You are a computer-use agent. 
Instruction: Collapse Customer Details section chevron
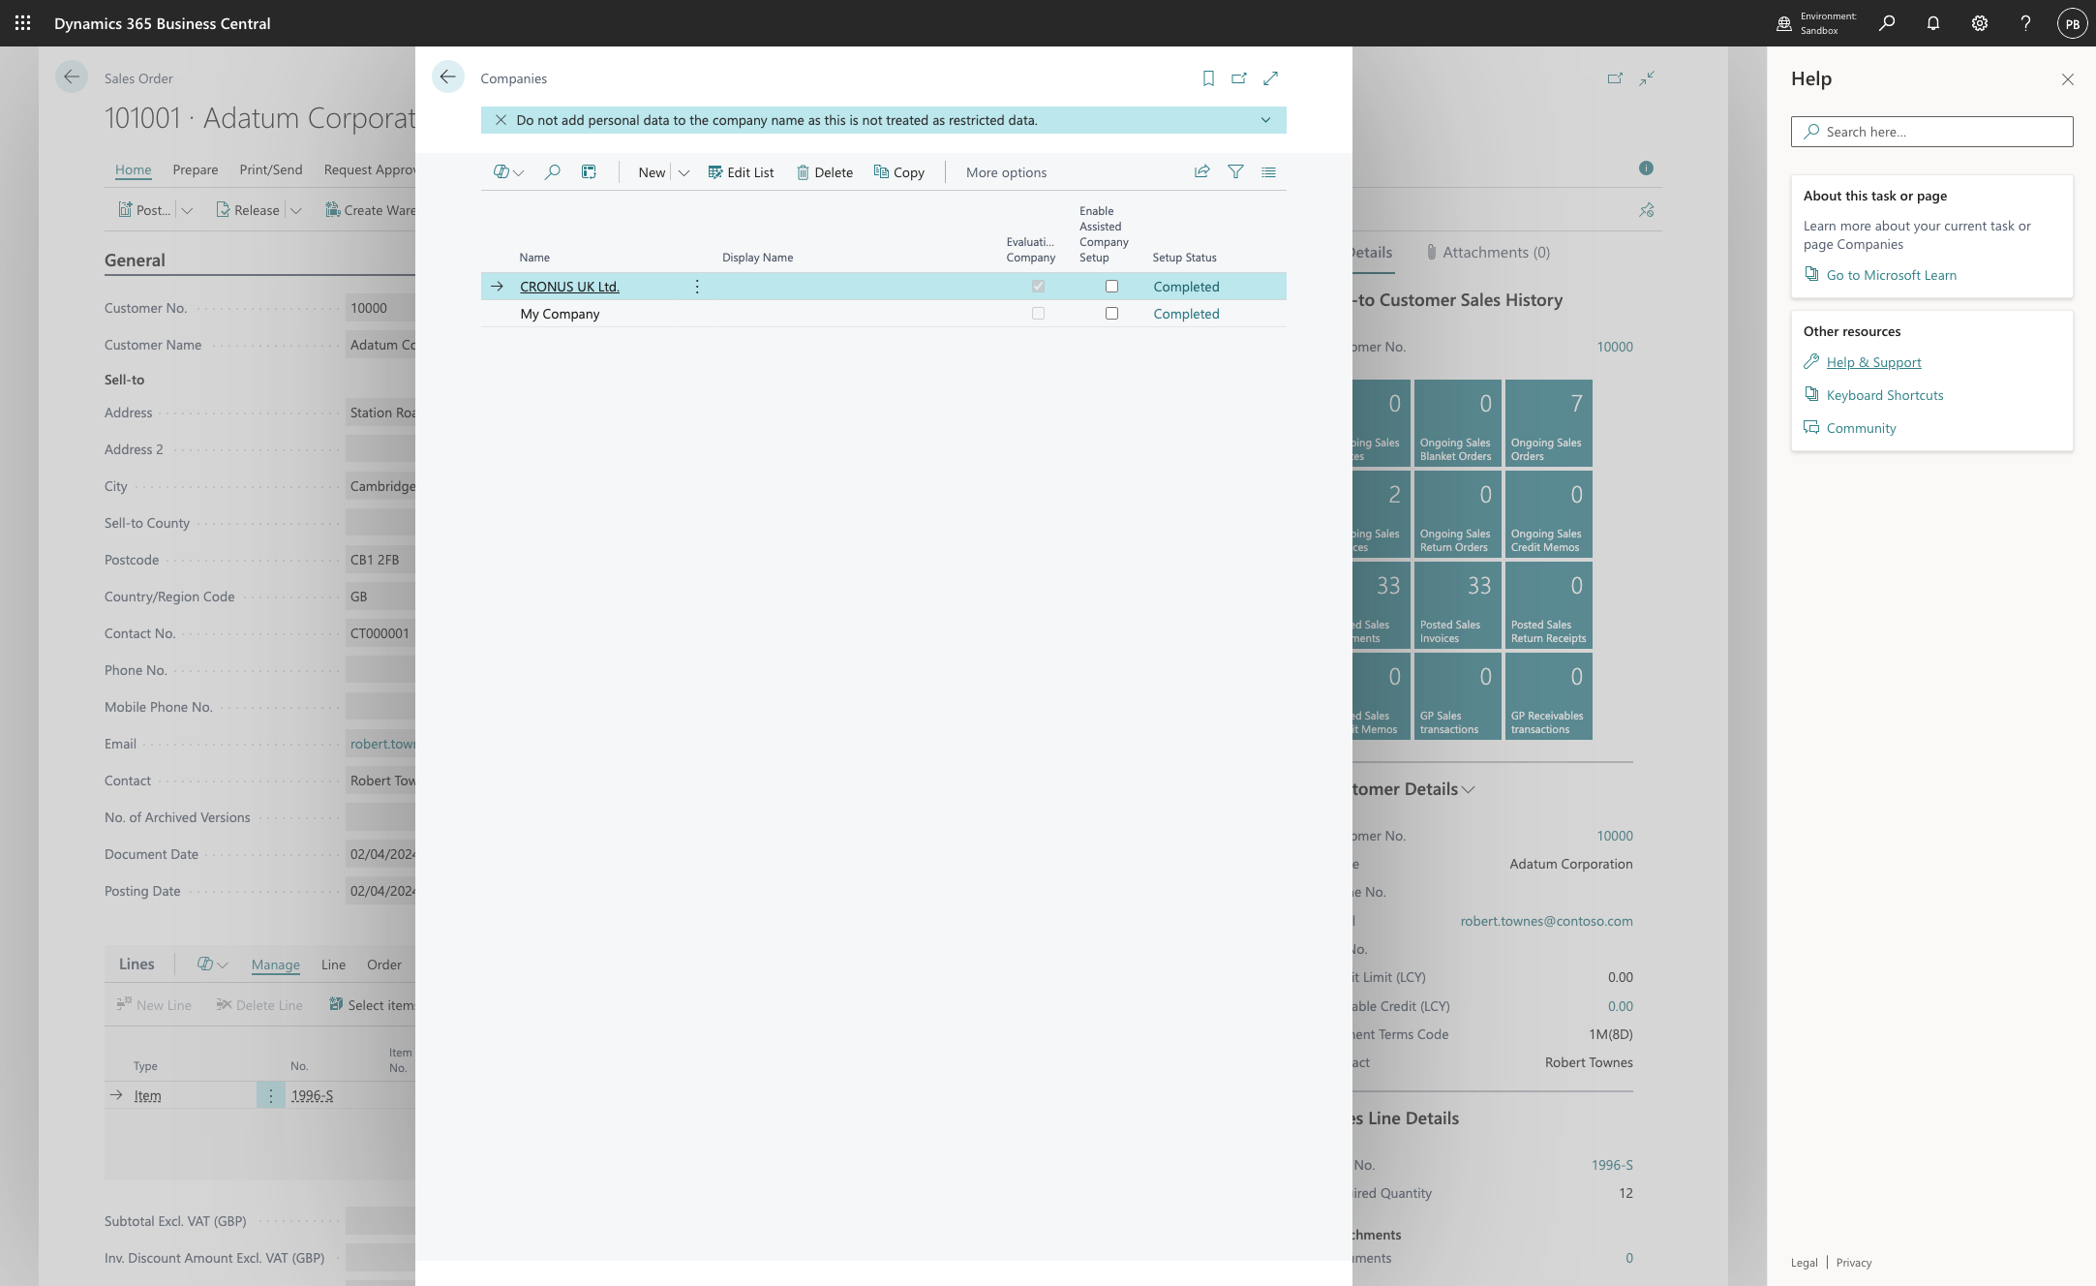[1469, 789]
